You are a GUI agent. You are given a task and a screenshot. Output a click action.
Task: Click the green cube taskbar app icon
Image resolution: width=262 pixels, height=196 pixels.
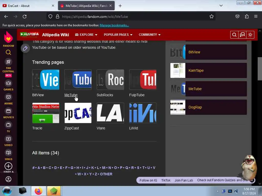pos(54,191)
